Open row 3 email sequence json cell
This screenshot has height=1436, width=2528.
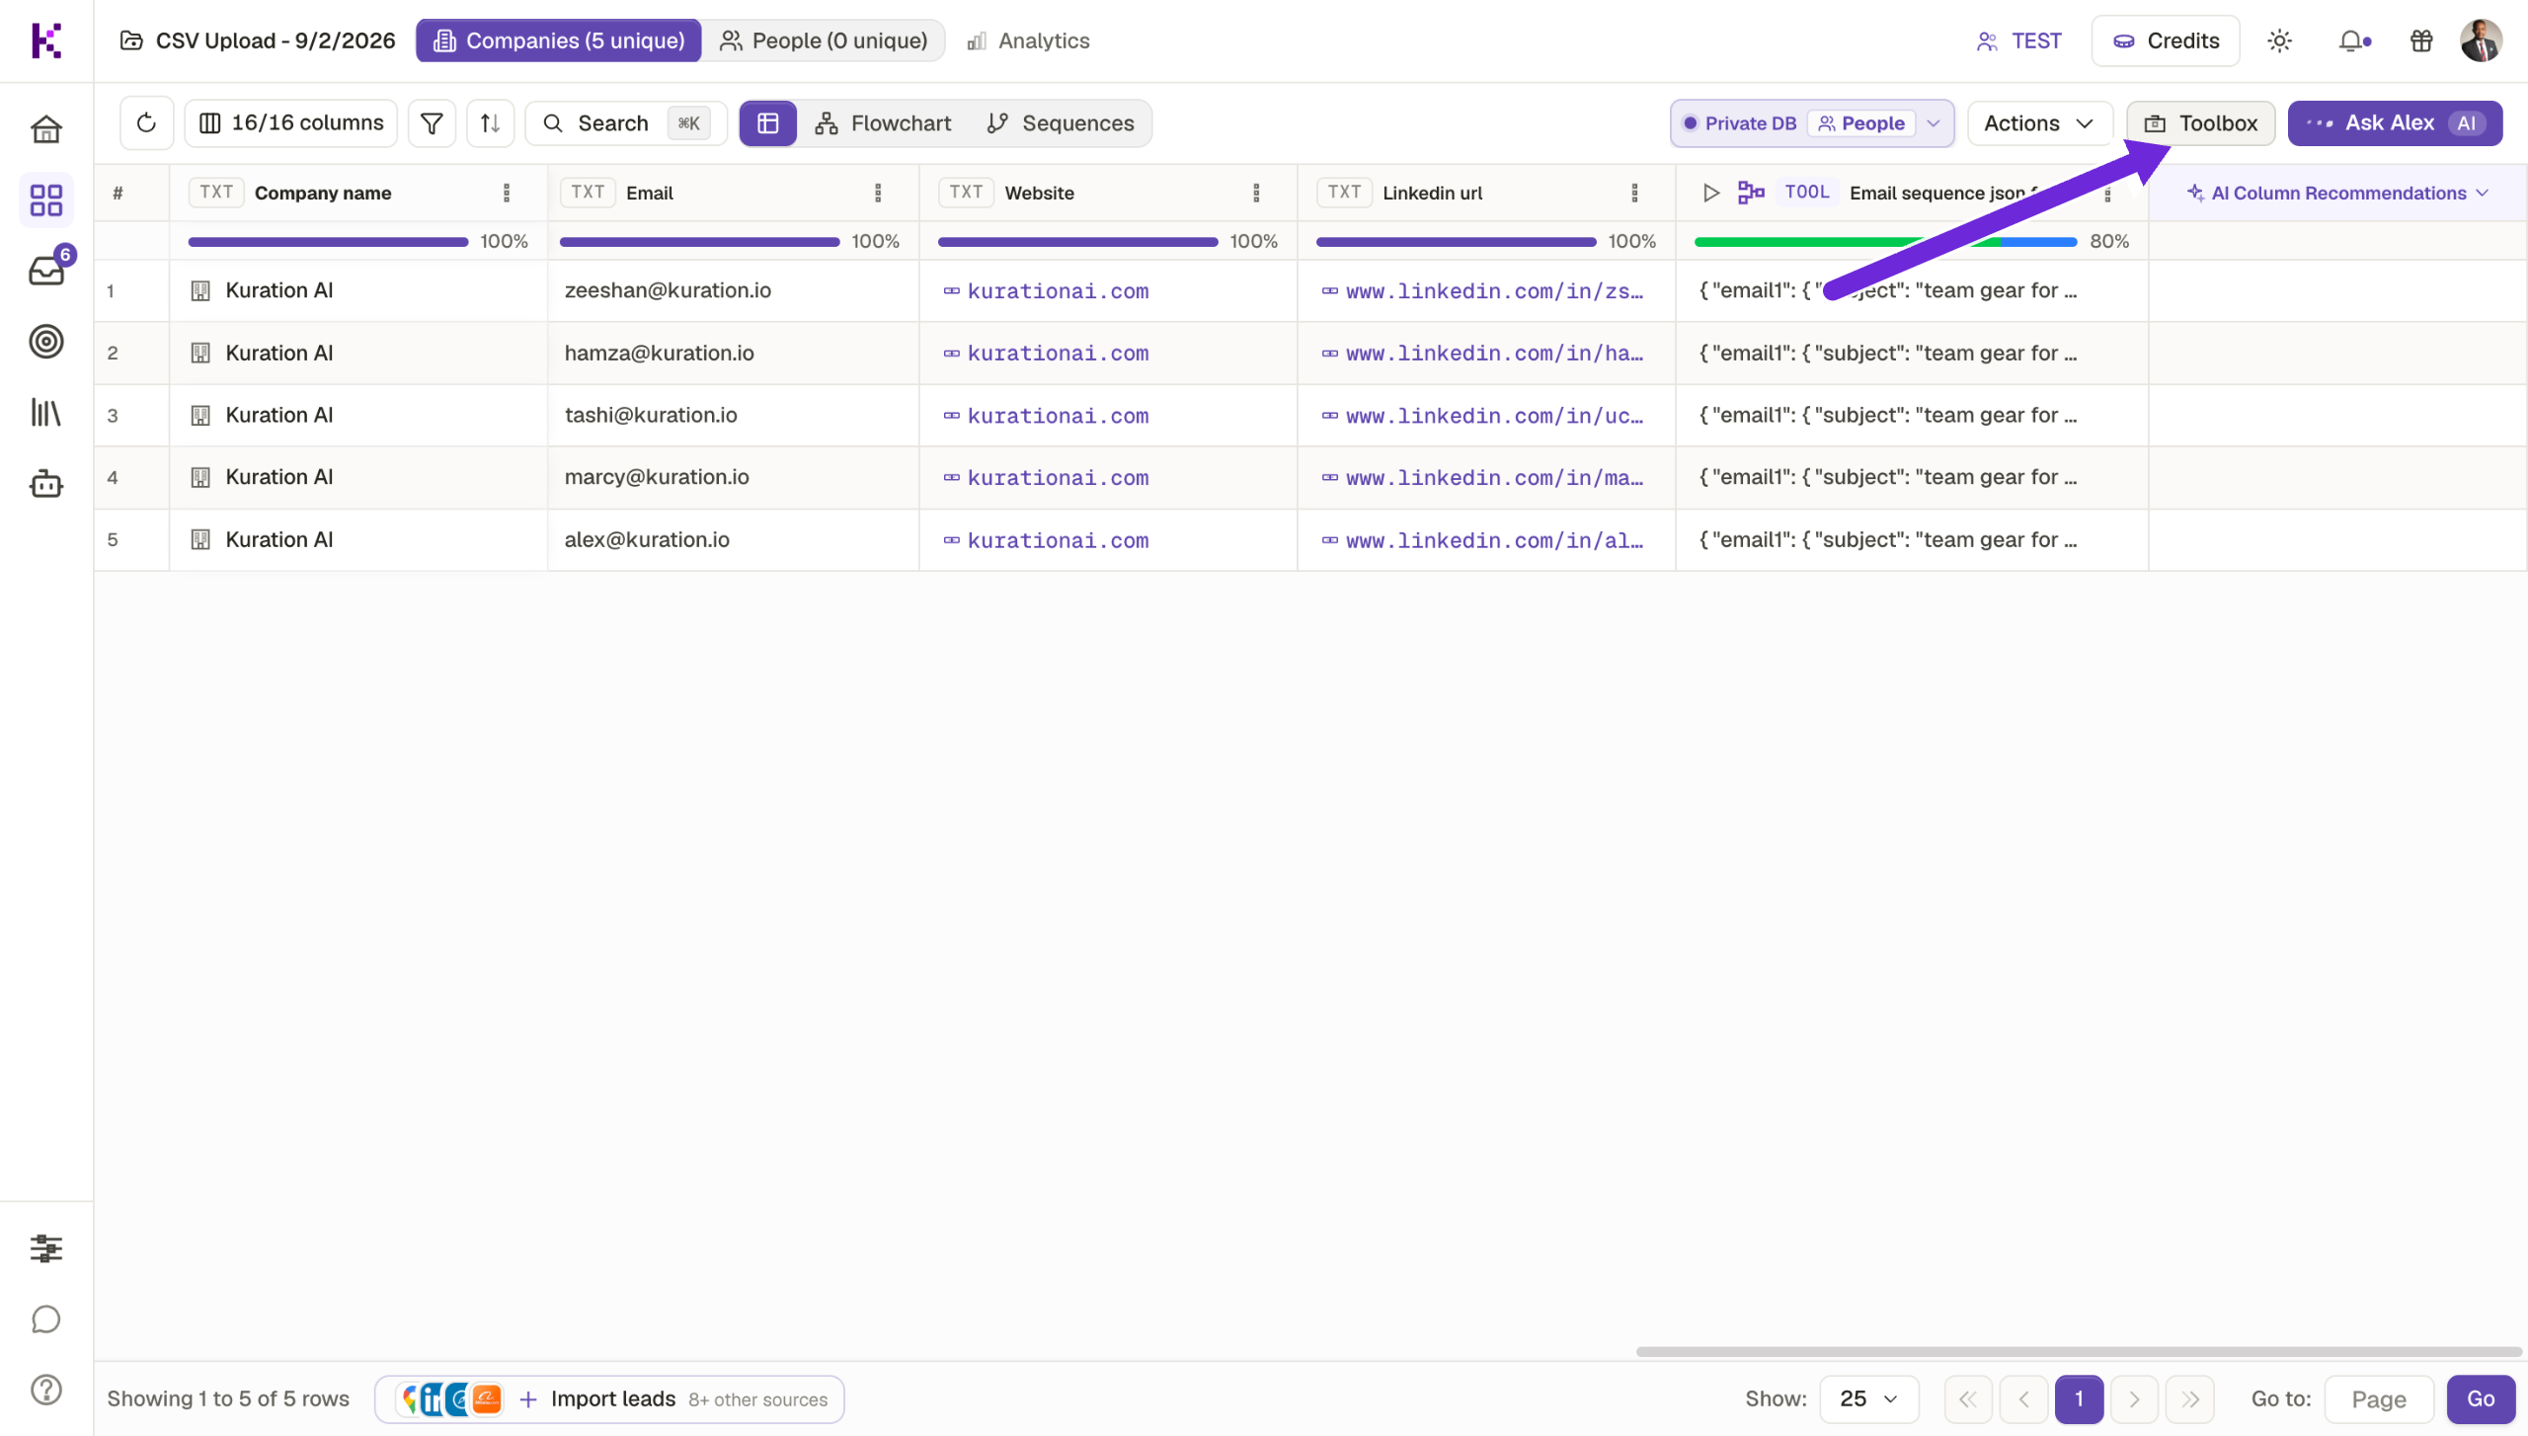[x=1912, y=415]
